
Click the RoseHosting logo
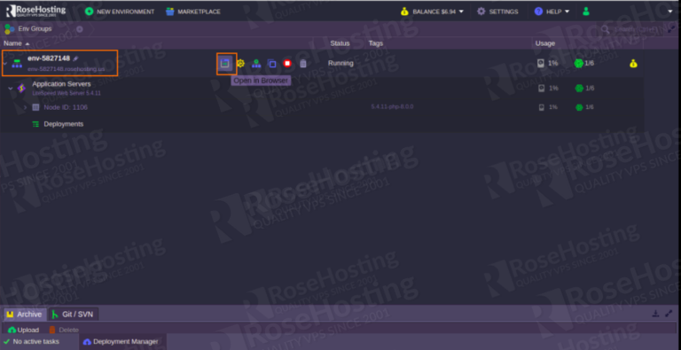[35, 11]
